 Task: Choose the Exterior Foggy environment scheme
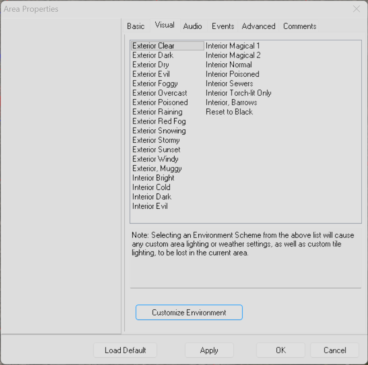point(155,84)
